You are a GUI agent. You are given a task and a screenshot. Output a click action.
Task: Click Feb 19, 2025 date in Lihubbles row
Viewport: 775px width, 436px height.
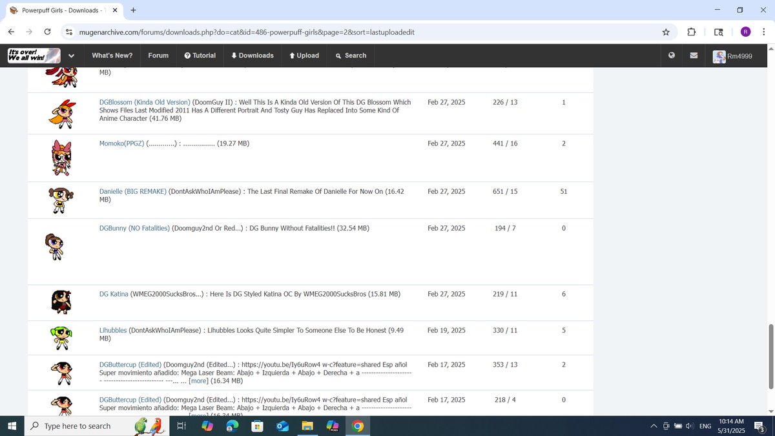click(446, 330)
